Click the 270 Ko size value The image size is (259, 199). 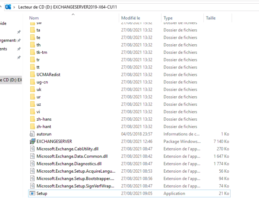click(x=223, y=149)
